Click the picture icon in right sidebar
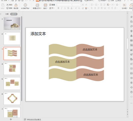The height and width of the screenshot is (121, 133). (131, 73)
